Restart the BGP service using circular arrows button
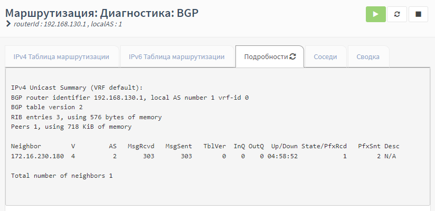 click(397, 14)
